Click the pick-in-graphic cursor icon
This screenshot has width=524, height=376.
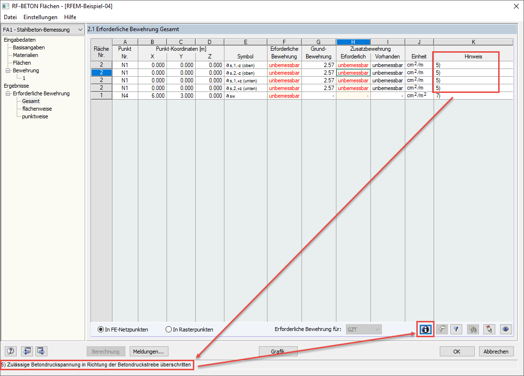pyautogui.click(x=489, y=330)
